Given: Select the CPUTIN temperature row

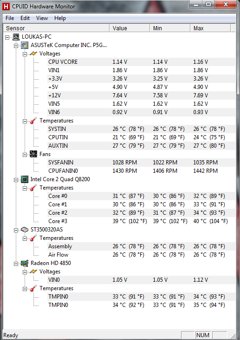Looking at the screenshot, I should point(141,137).
